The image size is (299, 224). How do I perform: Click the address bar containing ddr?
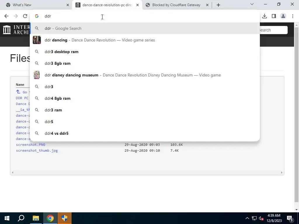pyautogui.click(x=145, y=16)
